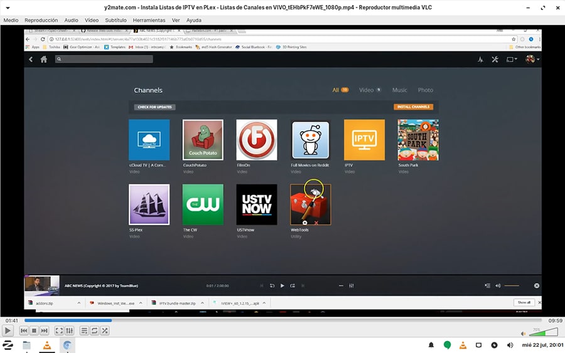This screenshot has height=353, width=565.
Task: Toggle VLC fullscreen mode
Action: 59,330
